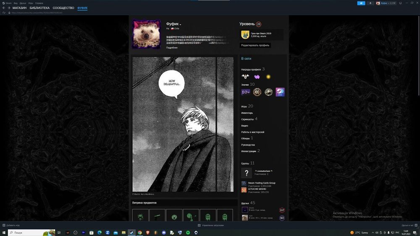Open Награды профиля awards link
Image resolution: width=420 pixels, height=236 pixels.
pyautogui.click(x=252, y=69)
